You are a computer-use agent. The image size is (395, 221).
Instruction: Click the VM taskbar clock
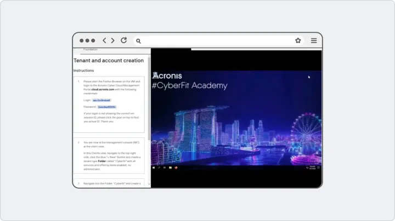pyautogui.click(x=313, y=167)
